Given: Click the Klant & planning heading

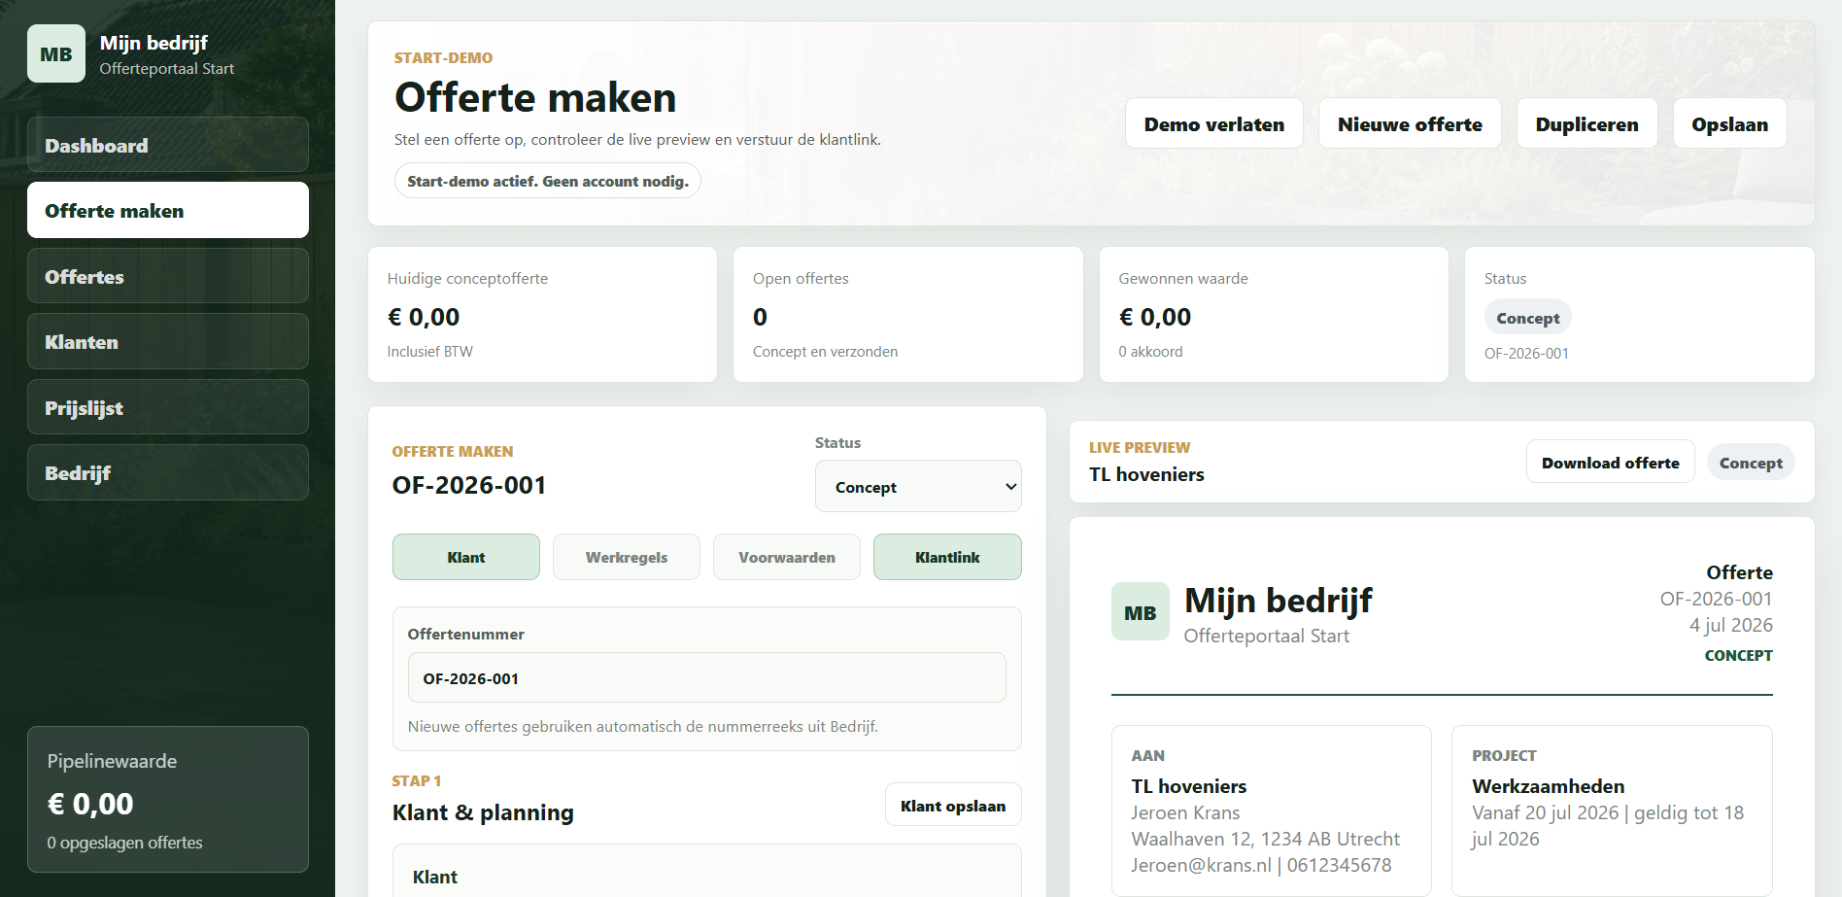Looking at the screenshot, I should [x=483, y=812].
